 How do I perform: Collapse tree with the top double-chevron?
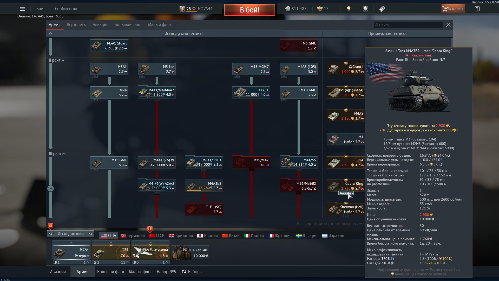point(50,34)
